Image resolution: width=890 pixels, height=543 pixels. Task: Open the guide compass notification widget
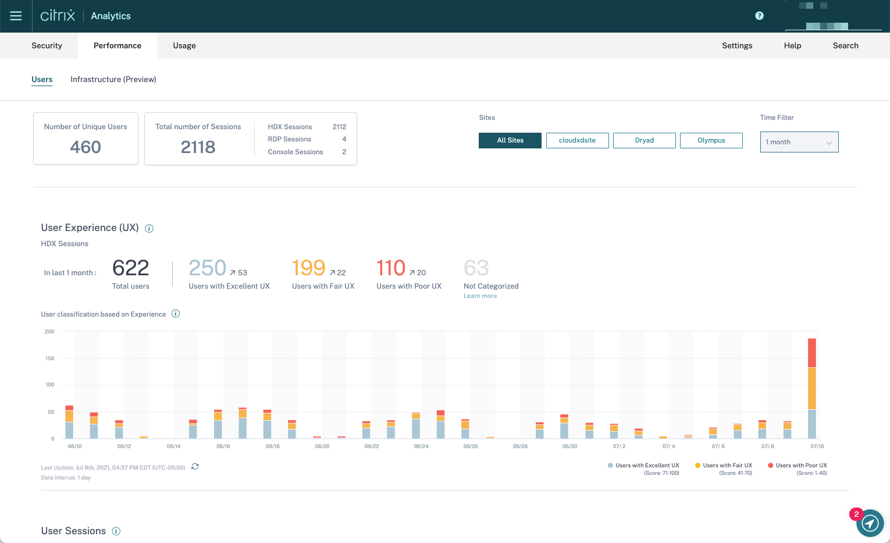[870, 523]
